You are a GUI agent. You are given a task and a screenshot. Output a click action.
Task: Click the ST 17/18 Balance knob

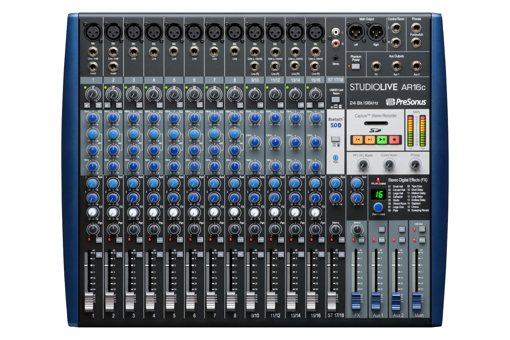[x=336, y=229]
